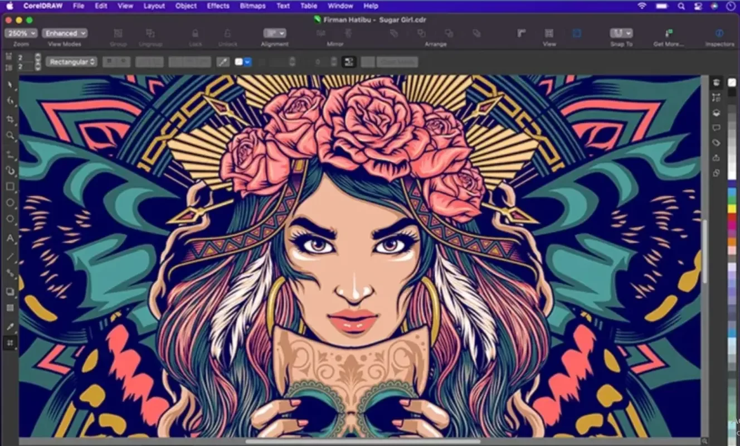This screenshot has height=446, width=740.
Task: Click the mesh color eyedropper in property bar
Action: click(223, 62)
